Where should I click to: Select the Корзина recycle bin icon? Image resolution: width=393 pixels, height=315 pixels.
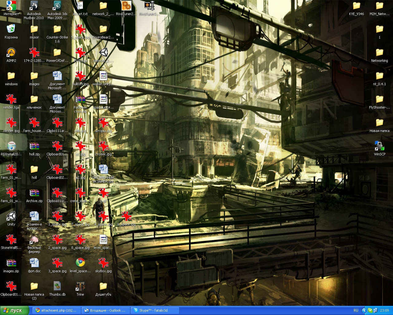click(x=11, y=30)
